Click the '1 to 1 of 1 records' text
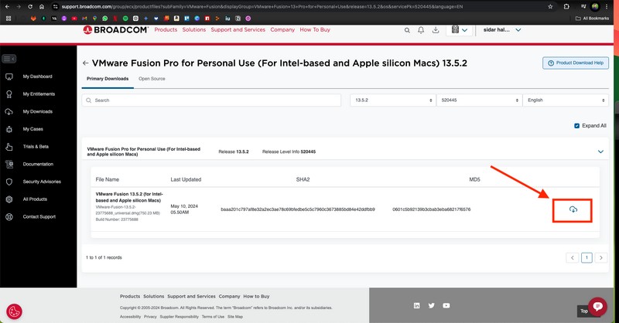Screen dimensions: 619x323 (x=104, y=257)
